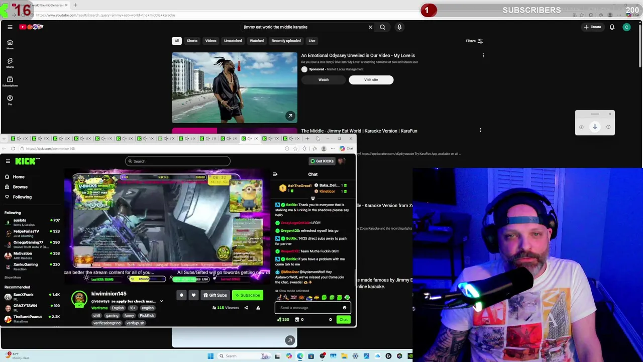Open more options for the sponsored video
643x362 pixels.
pyautogui.click(x=483, y=55)
